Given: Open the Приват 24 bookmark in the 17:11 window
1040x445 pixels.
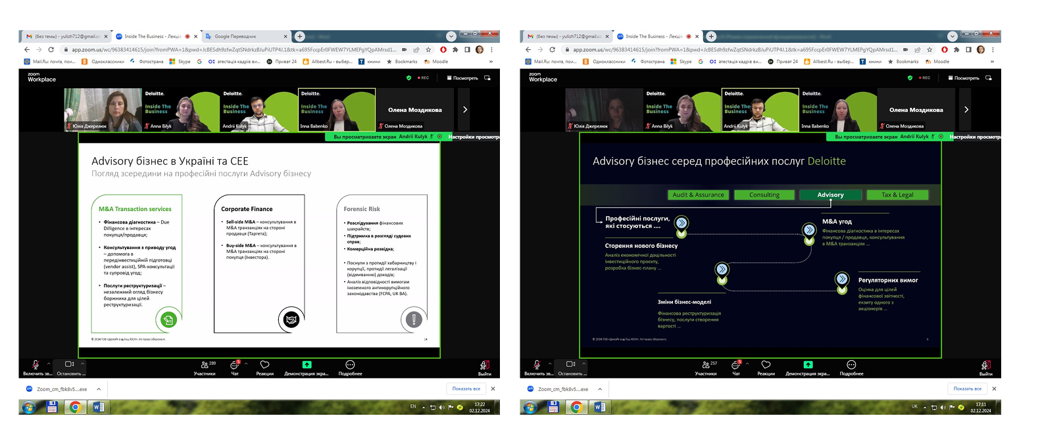Looking at the screenshot, I should [x=783, y=61].
